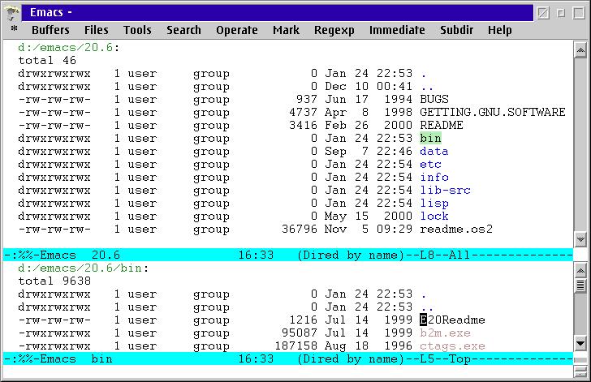Open the Immediate menu
This screenshot has width=591, height=382.
coord(397,30)
